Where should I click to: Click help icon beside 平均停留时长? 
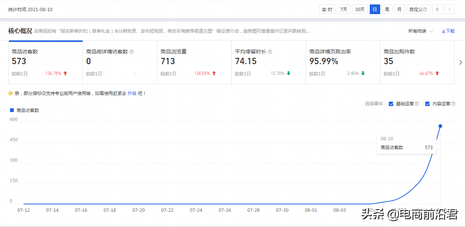pos(270,52)
